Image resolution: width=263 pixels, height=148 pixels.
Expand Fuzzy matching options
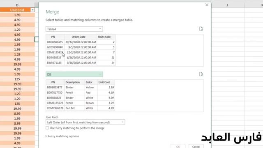62,136
